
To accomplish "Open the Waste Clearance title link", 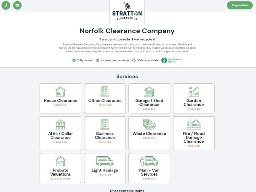I will pyautogui.click(x=149, y=133).
